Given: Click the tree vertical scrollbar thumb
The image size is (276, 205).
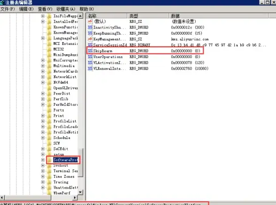Looking at the screenshot, I should pyautogui.click(x=80, y=163).
